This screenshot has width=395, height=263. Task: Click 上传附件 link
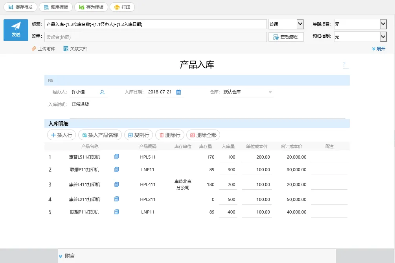(44, 49)
